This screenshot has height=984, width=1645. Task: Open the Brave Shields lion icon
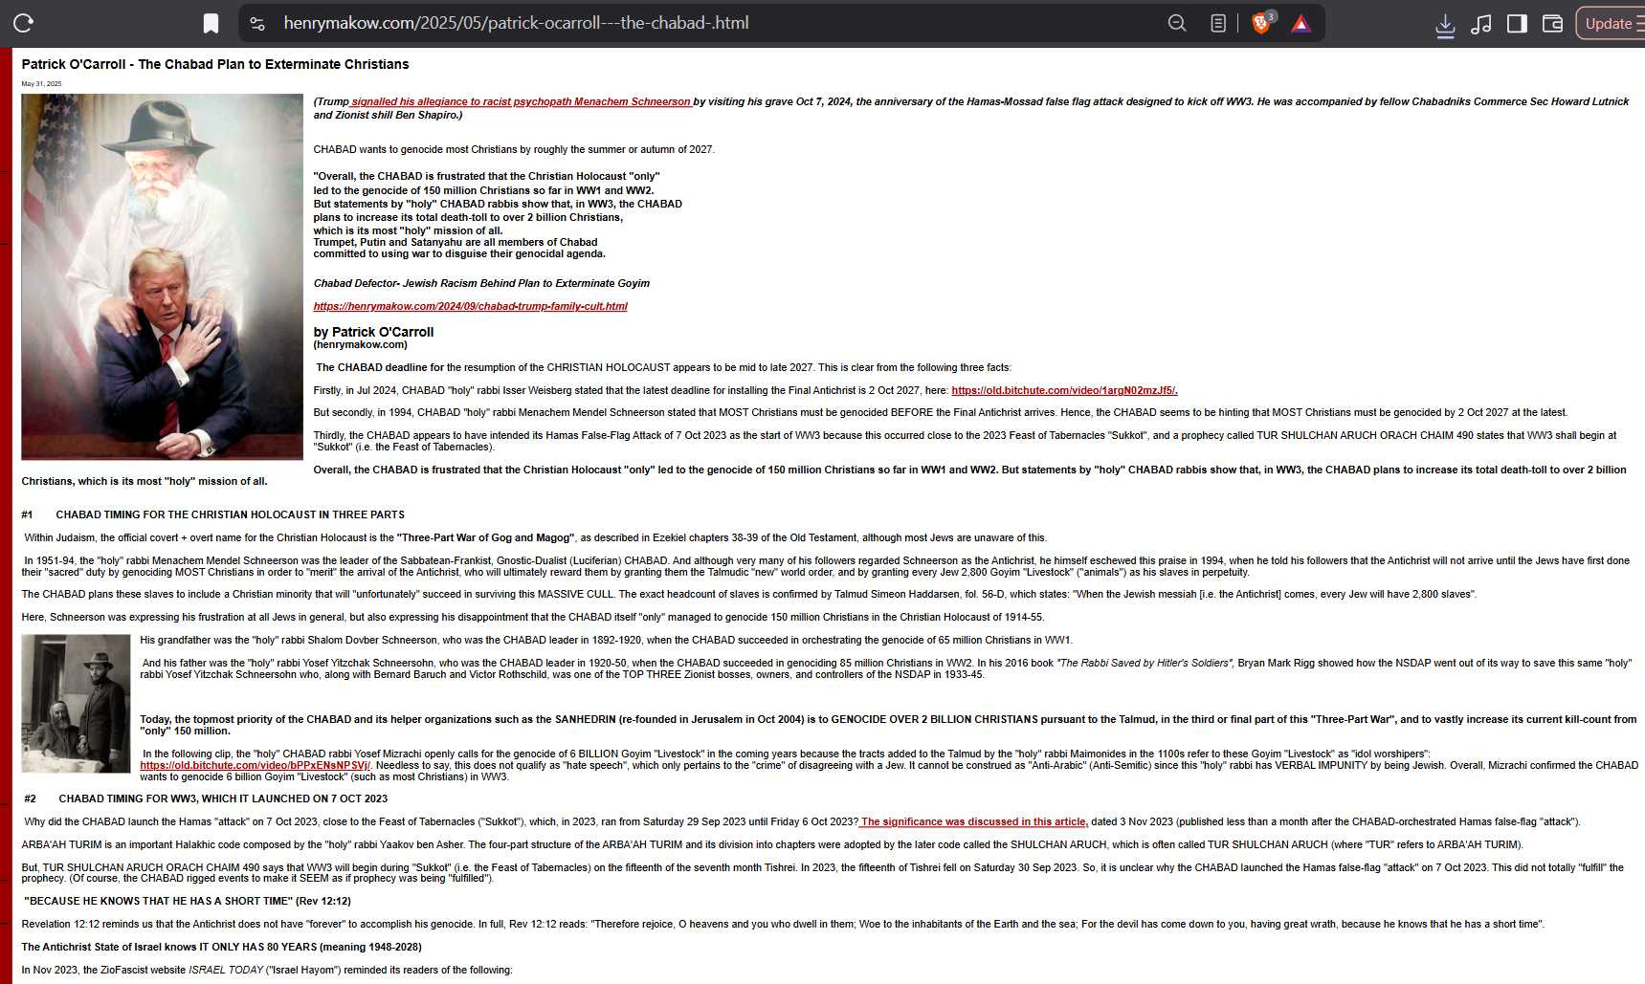click(1262, 23)
